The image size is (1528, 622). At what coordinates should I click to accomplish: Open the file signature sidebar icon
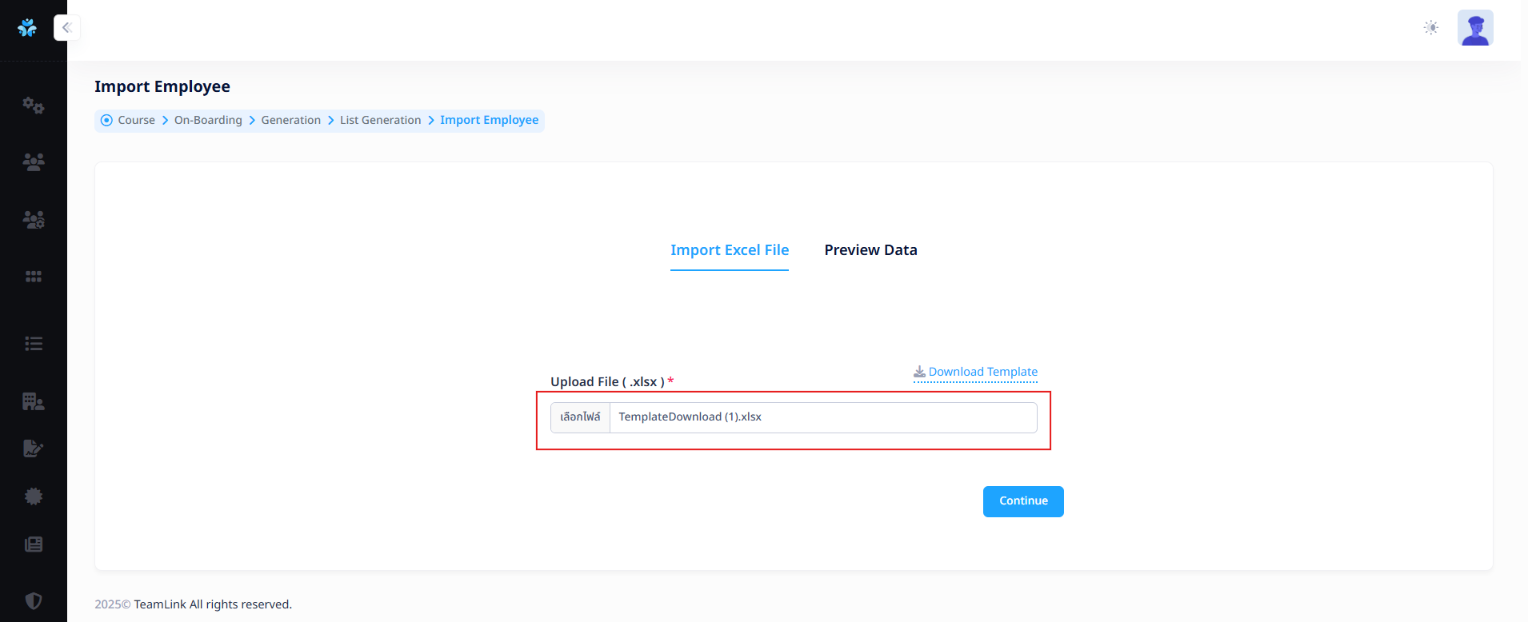click(34, 449)
